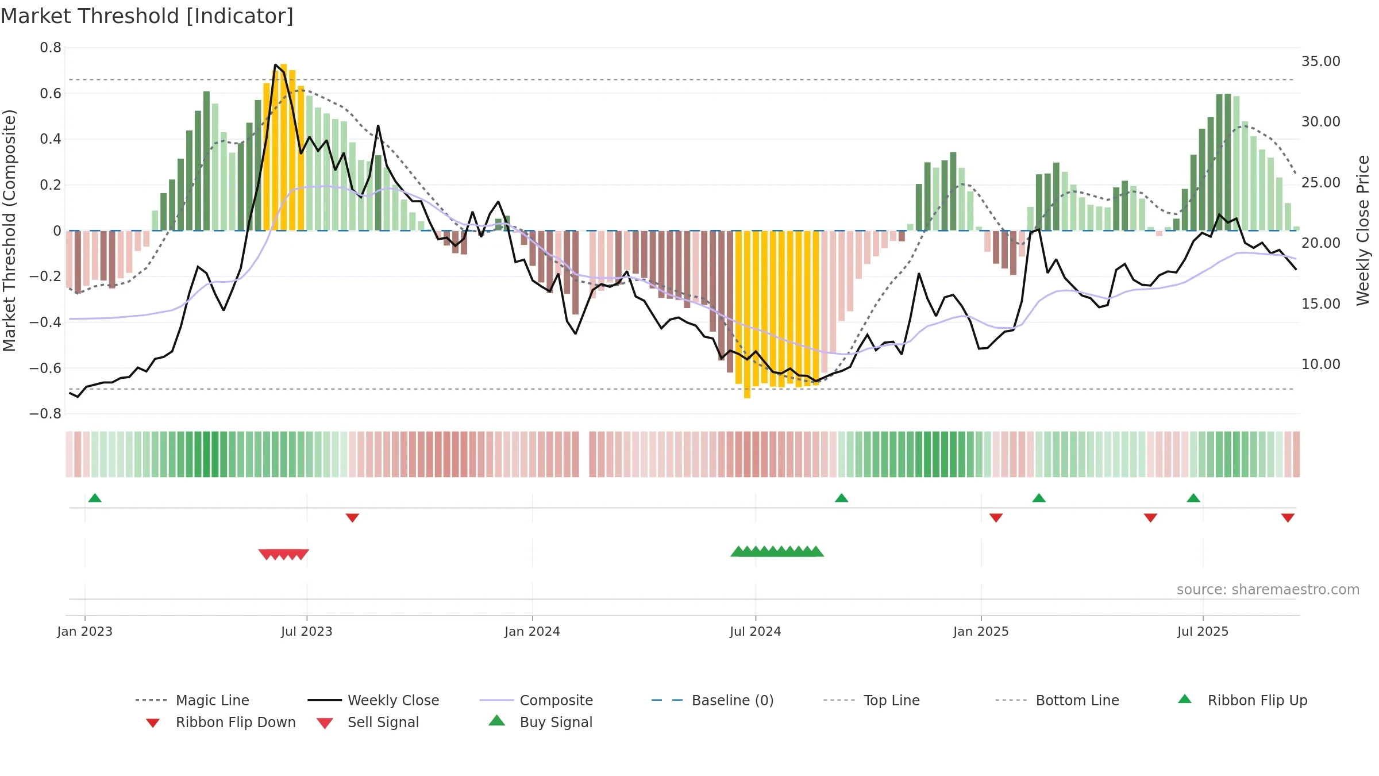1379x776 pixels.
Task: Click the first red sell signal marker of 2023
Action: [x=265, y=555]
